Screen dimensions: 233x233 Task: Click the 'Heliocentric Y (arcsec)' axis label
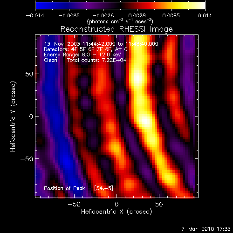[x=13, y=116]
